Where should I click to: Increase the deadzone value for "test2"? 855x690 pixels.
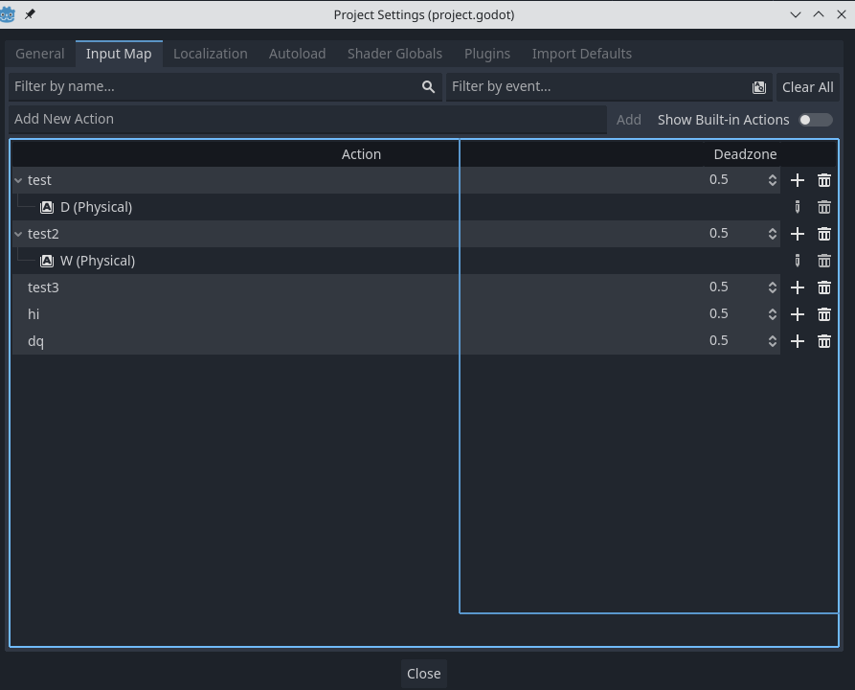tap(772, 229)
